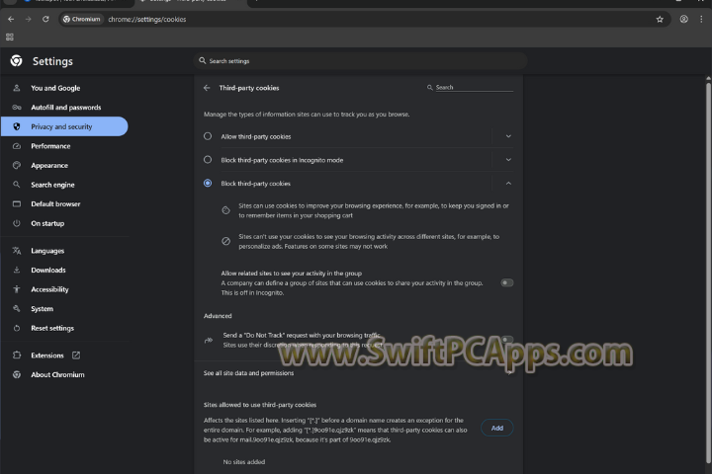Click the power icon for On startup
The height and width of the screenshot is (474, 712).
point(17,223)
